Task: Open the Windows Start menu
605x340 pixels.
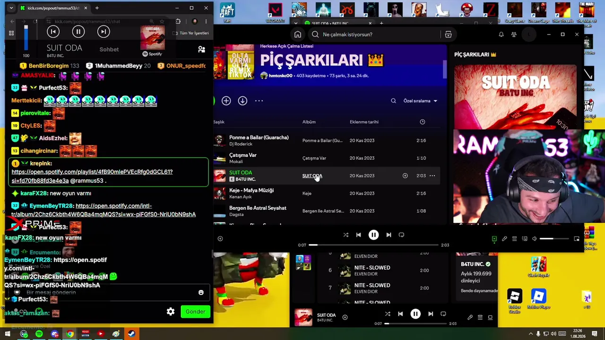Action: [8, 334]
